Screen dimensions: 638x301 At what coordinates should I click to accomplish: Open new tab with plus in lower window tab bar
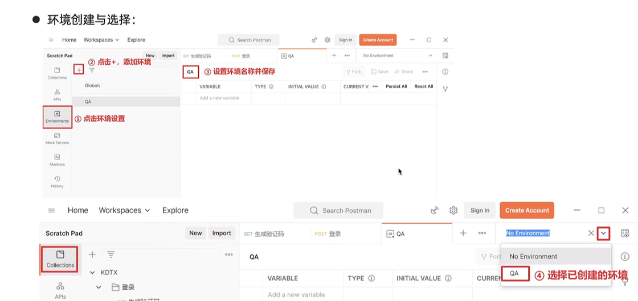[x=463, y=233]
